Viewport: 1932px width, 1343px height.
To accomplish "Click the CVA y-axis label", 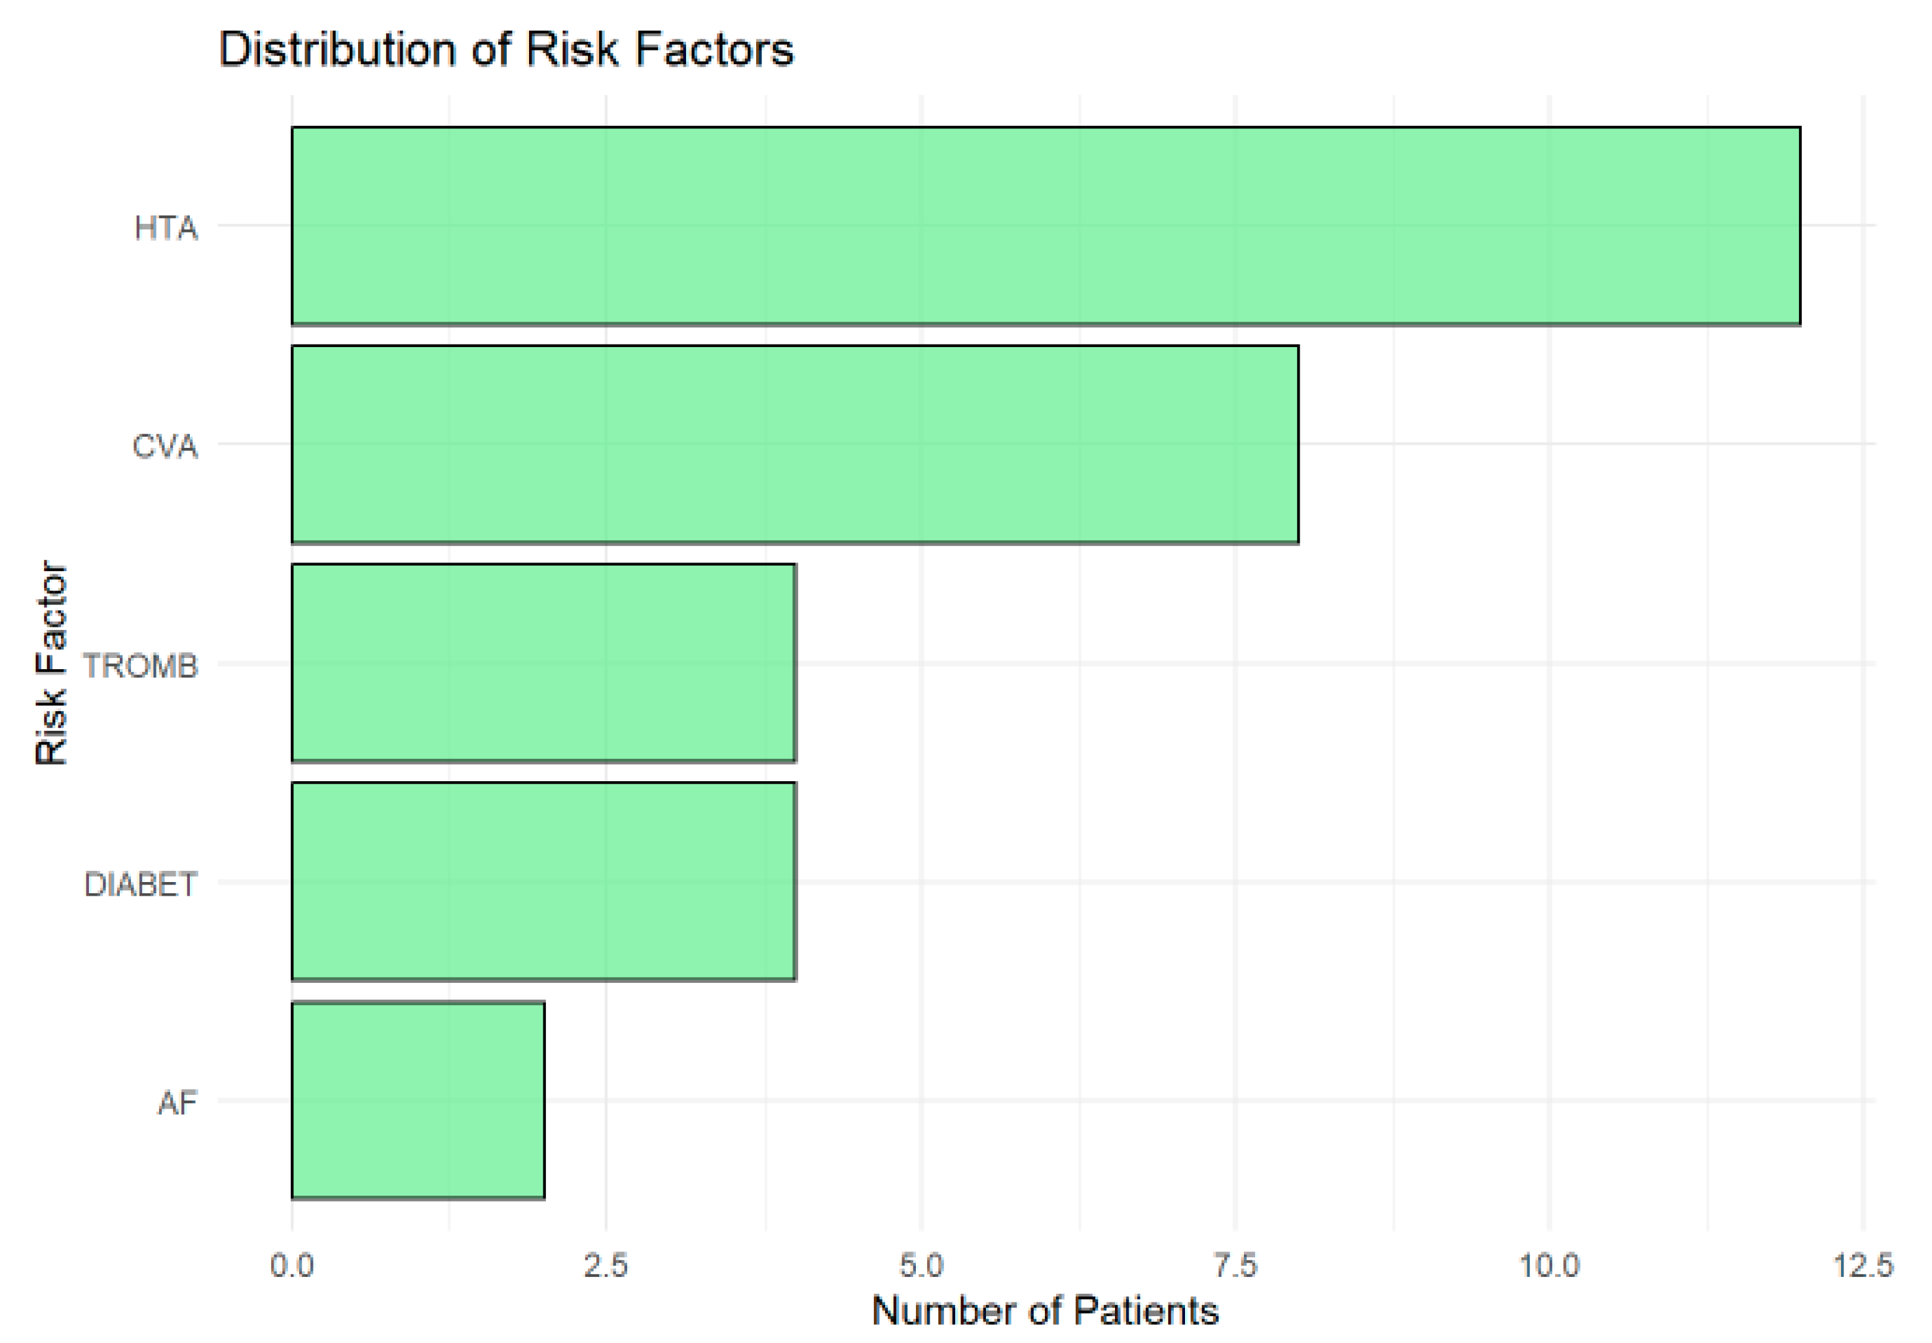I will (x=164, y=446).
